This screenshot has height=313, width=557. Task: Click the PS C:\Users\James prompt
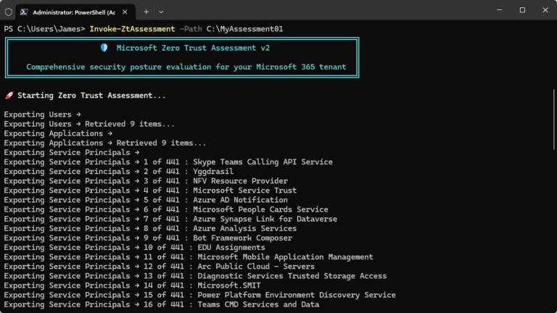[x=45, y=29]
